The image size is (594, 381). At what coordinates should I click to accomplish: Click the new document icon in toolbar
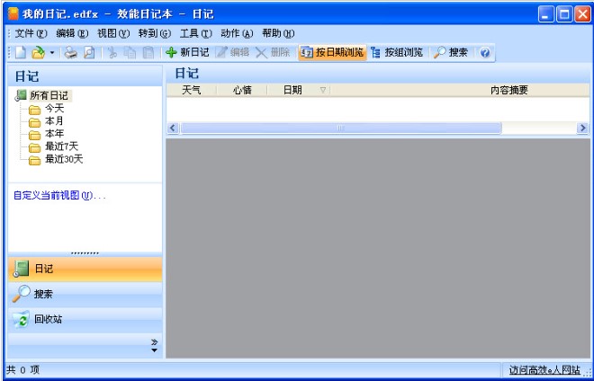click(21, 53)
